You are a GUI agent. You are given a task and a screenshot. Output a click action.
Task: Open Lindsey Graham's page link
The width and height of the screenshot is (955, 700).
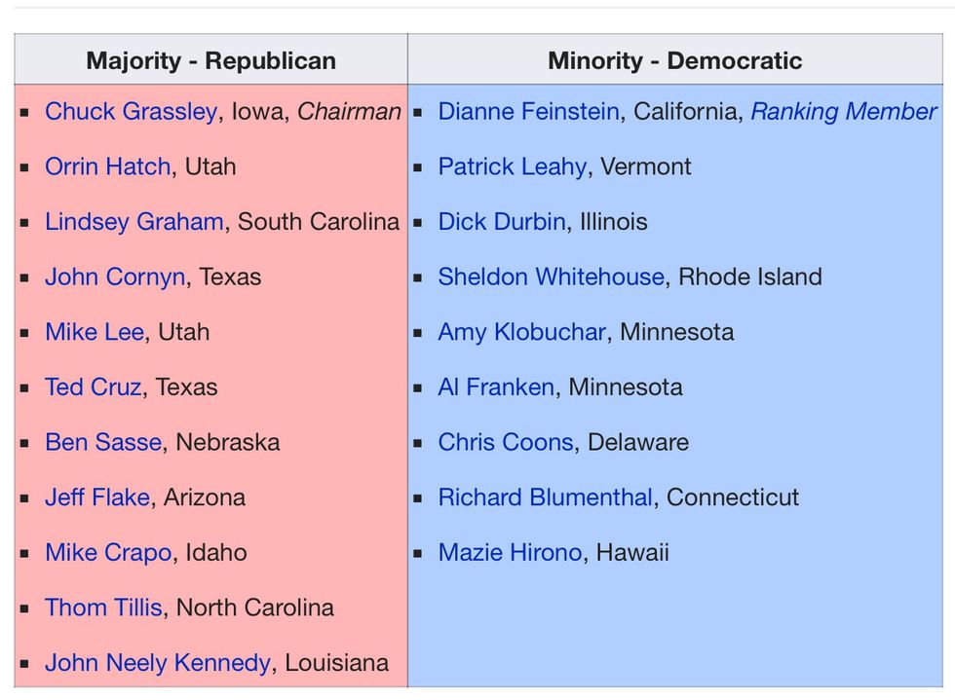click(134, 222)
